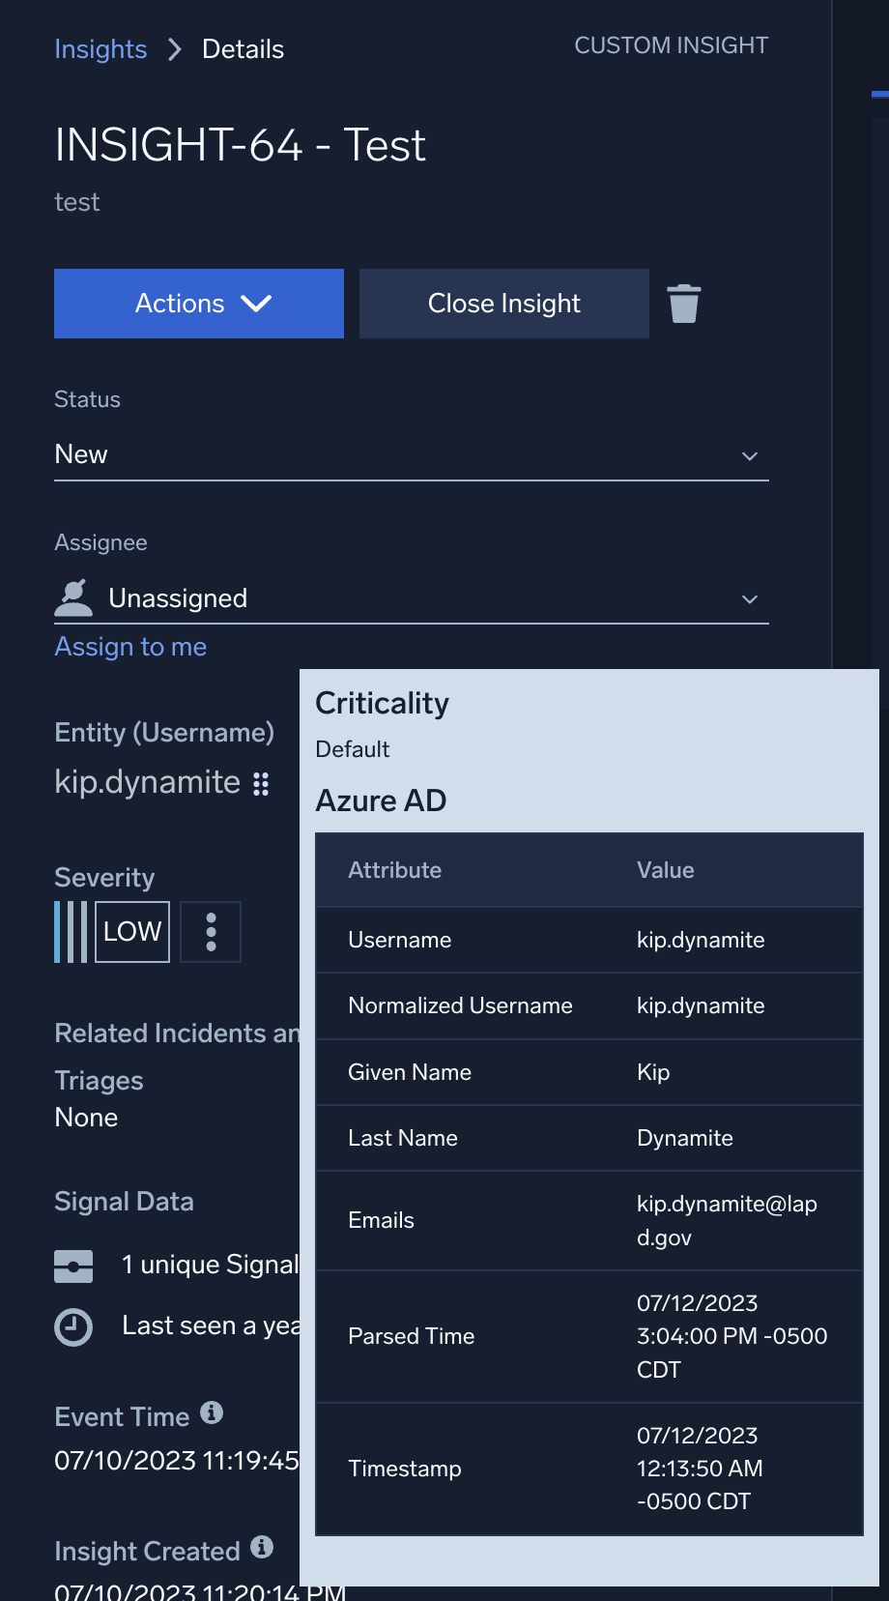Click the Unassigned user avatar icon
The width and height of the screenshot is (889, 1601).
(x=73, y=597)
